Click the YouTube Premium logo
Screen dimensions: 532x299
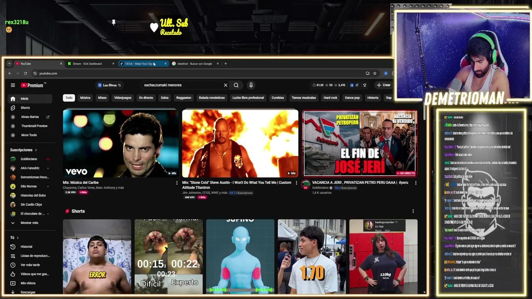[x=32, y=85]
